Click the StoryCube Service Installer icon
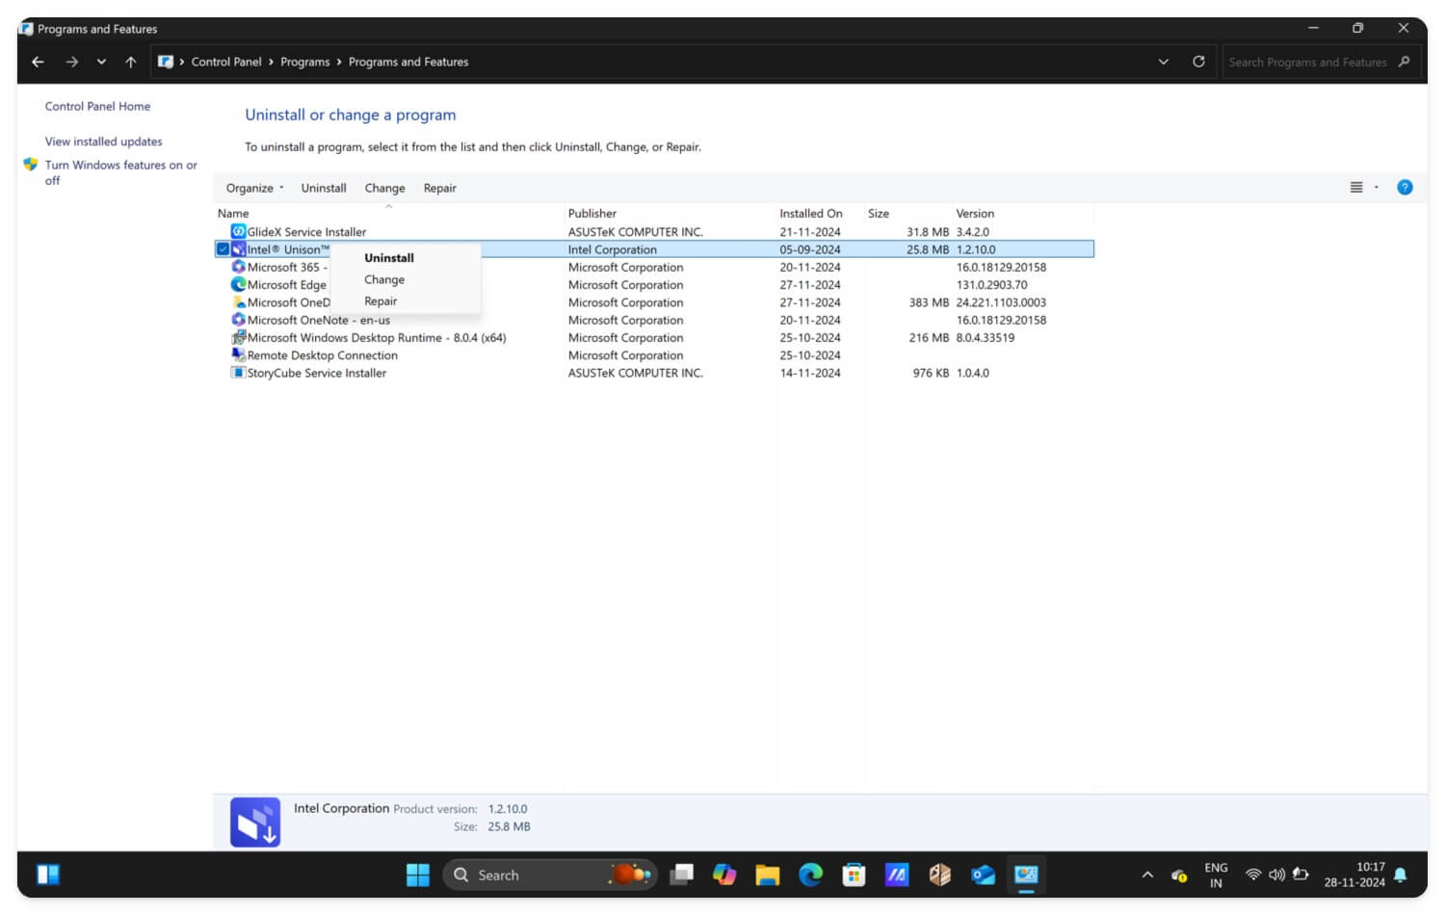The height and width of the screenshot is (915, 1445). (x=238, y=373)
